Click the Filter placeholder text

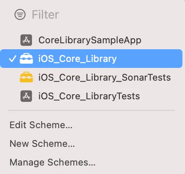[x=45, y=14]
